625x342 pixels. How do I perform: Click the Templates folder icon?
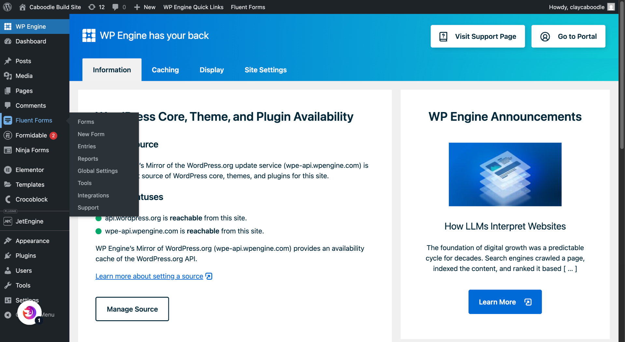8,184
